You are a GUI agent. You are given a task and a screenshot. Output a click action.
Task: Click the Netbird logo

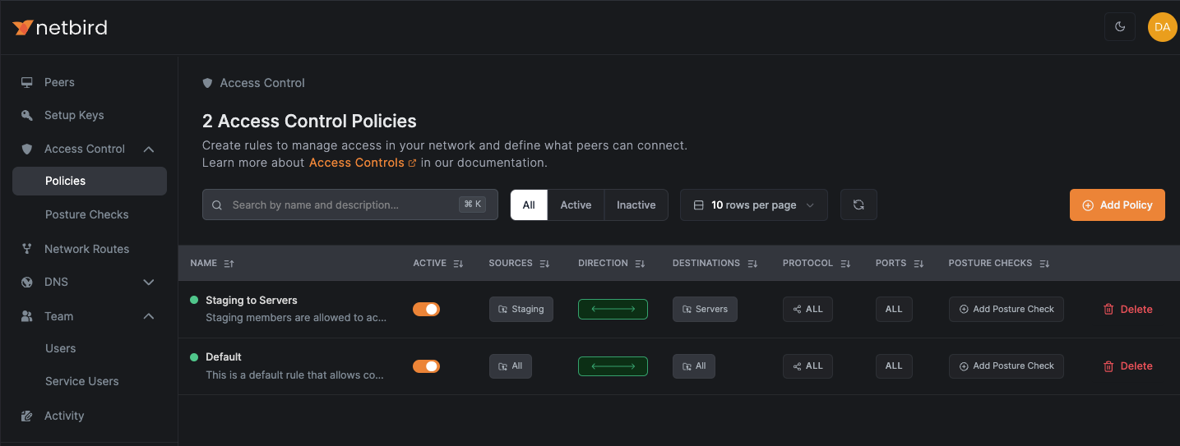click(60, 28)
